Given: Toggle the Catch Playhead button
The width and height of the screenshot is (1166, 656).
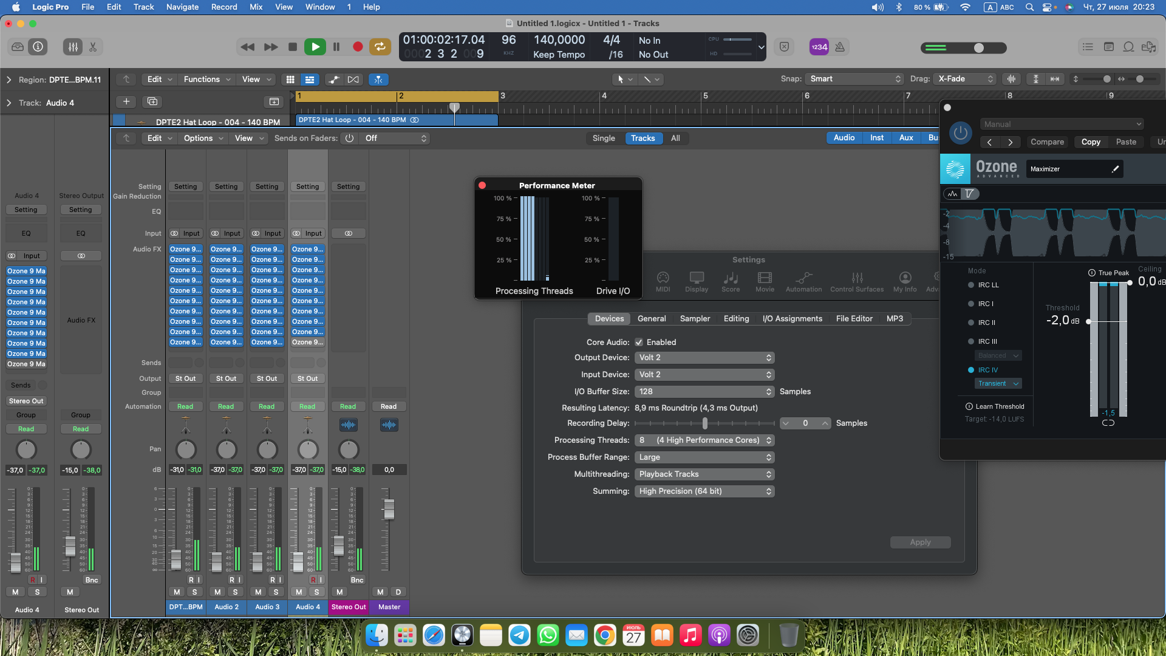Looking at the screenshot, I should (378, 80).
